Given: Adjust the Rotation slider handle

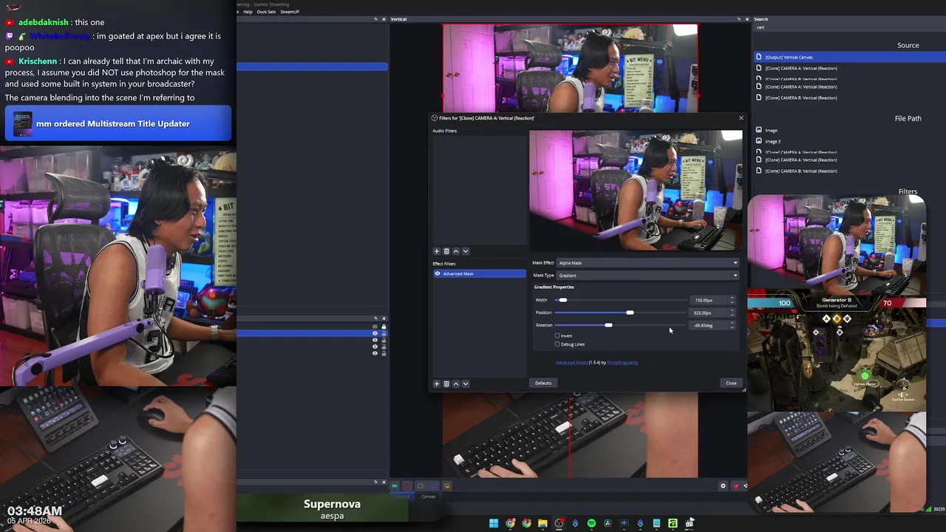Looking at the screenshot, I should click(x=608, y=325).
